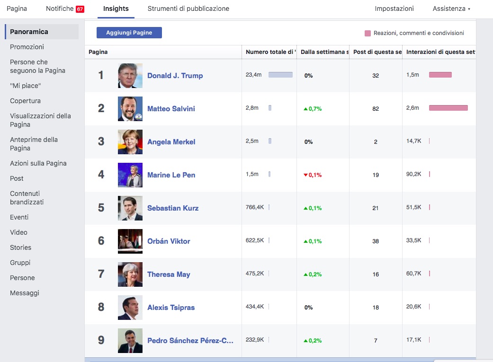Click the red down arrow in row 4

(x=306, y=175)
